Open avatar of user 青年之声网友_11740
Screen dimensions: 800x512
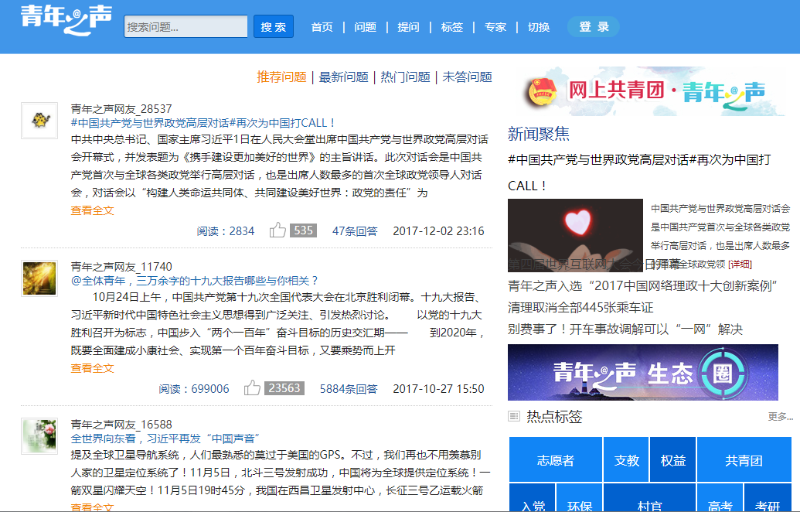(x=39, y=278)
